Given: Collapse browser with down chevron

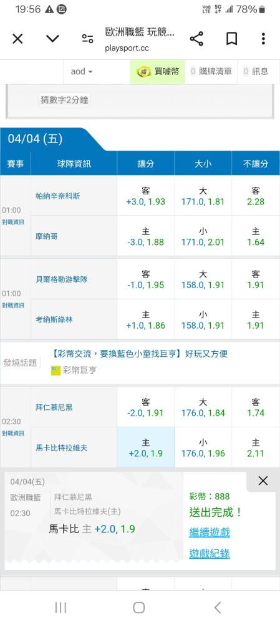Looking at the screenshot, I should pos(52,39).
